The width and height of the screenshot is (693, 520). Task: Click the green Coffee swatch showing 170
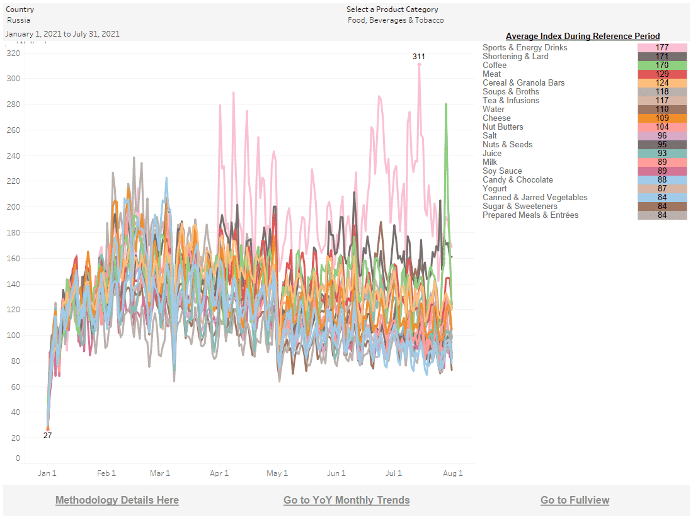coord(661,65)
